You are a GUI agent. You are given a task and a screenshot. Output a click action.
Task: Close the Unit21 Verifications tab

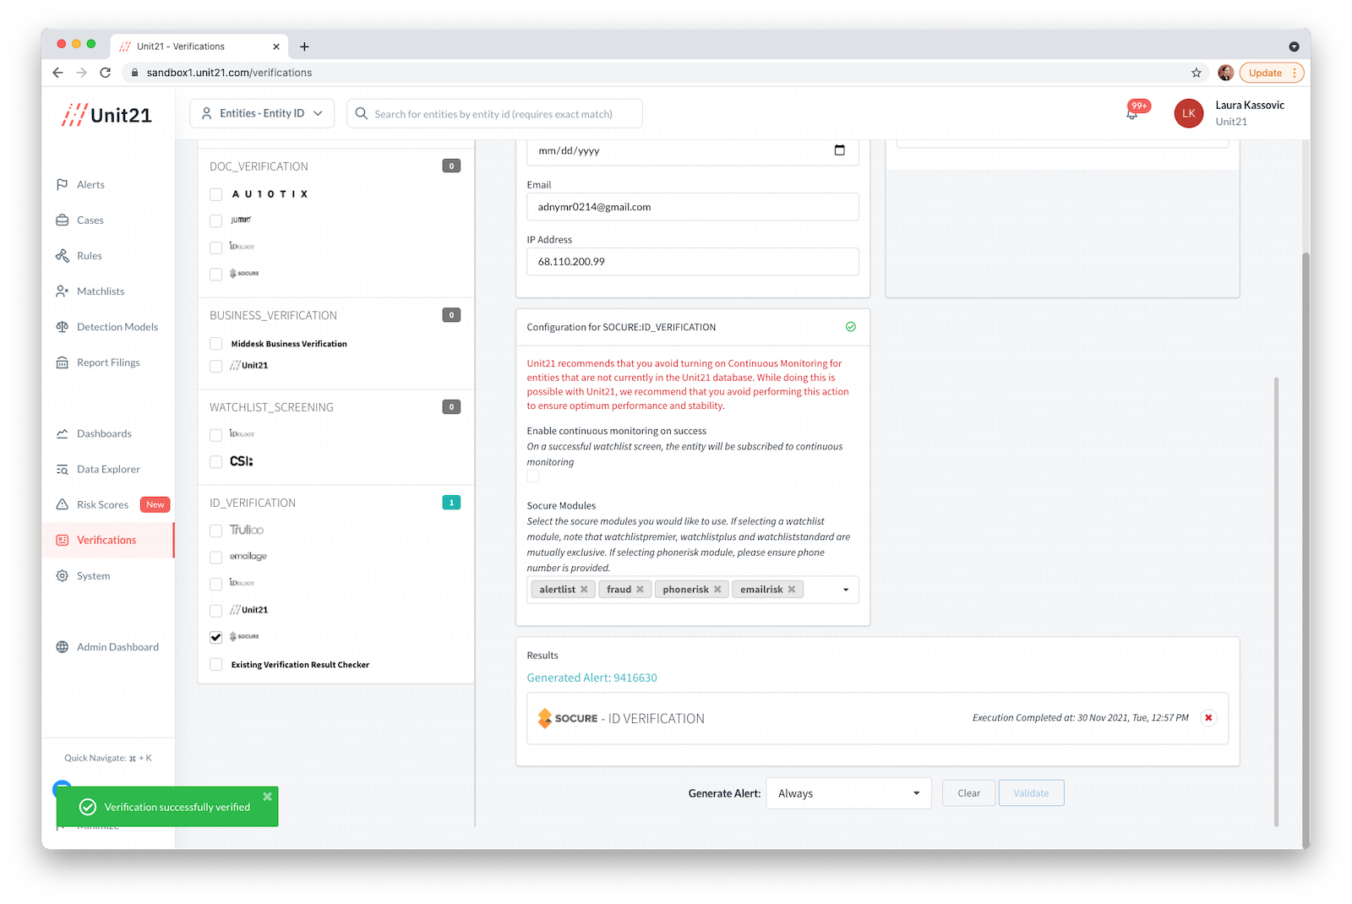275,46
